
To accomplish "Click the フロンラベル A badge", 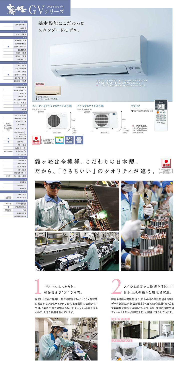I will [59, 140].
